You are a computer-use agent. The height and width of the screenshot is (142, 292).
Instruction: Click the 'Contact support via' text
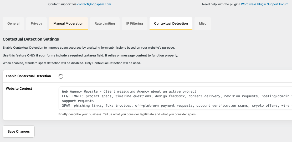[x=62, y=4]
